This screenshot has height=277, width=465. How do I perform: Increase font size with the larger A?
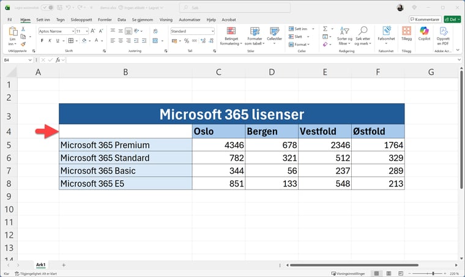coord(93,31)
